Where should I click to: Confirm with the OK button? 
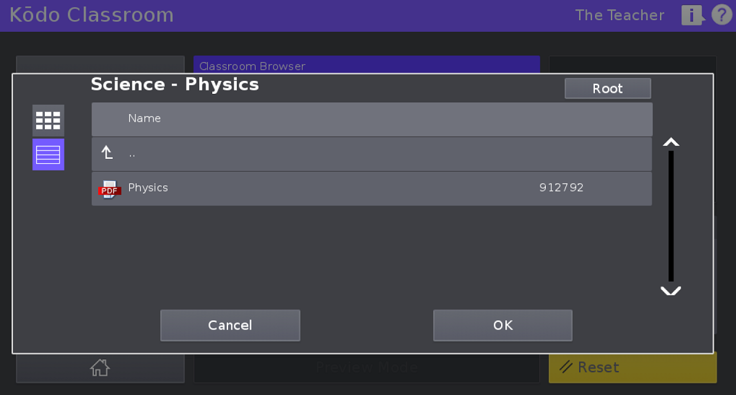502,325
